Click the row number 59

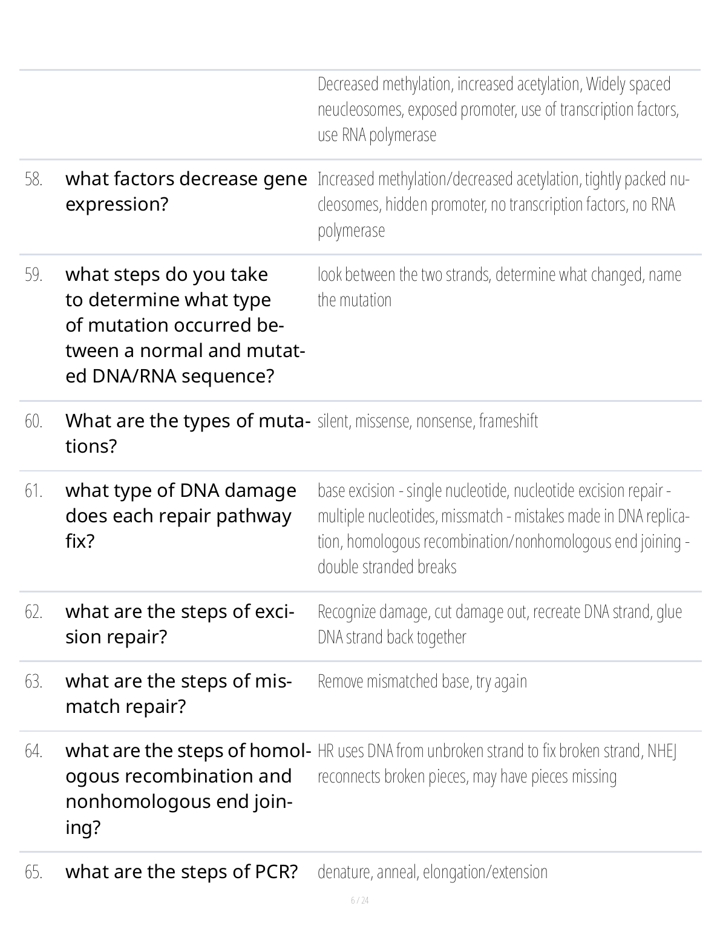(x=34, y=275)
